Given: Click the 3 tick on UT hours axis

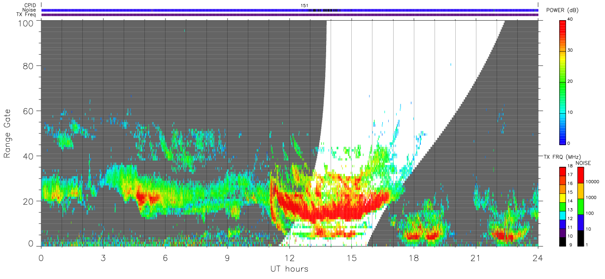Looking at the screenshot, I should pyautogui.click(x=103, y=257).
